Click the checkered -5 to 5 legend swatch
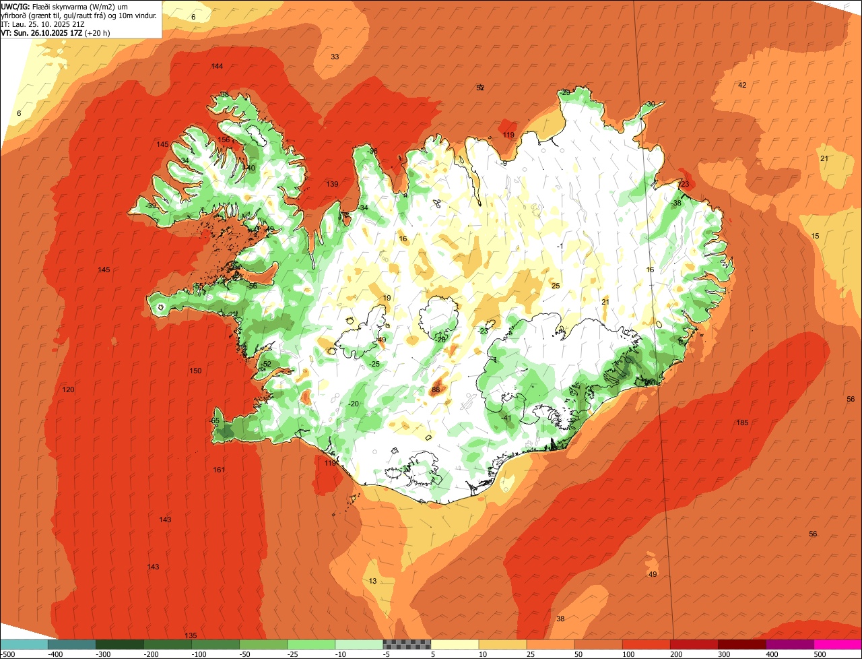 coord(406,644)
